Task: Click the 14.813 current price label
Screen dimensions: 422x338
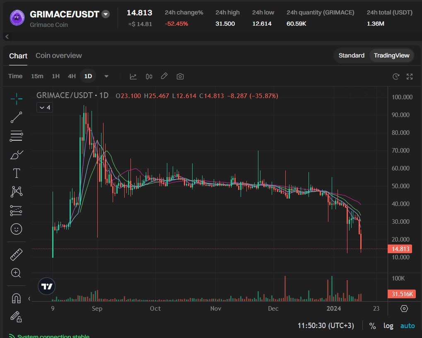Action: (x=400, y=249)
